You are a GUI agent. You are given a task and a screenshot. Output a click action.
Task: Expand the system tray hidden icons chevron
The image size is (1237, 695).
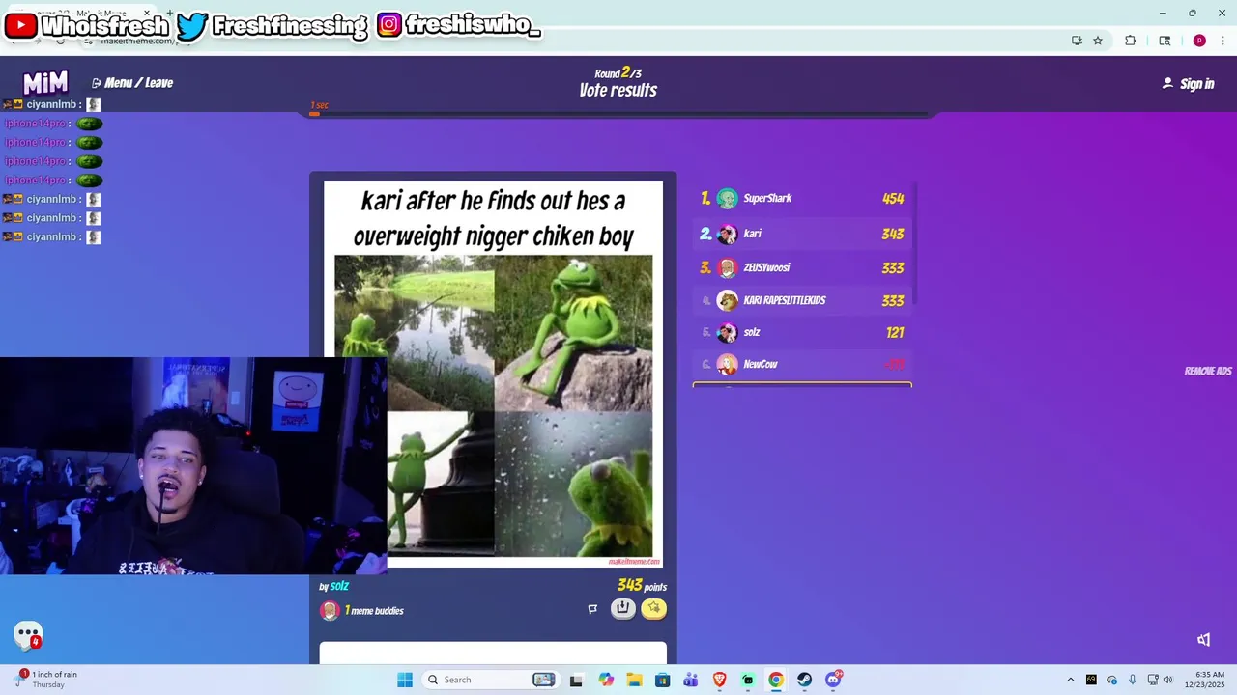pos(1070,680)
